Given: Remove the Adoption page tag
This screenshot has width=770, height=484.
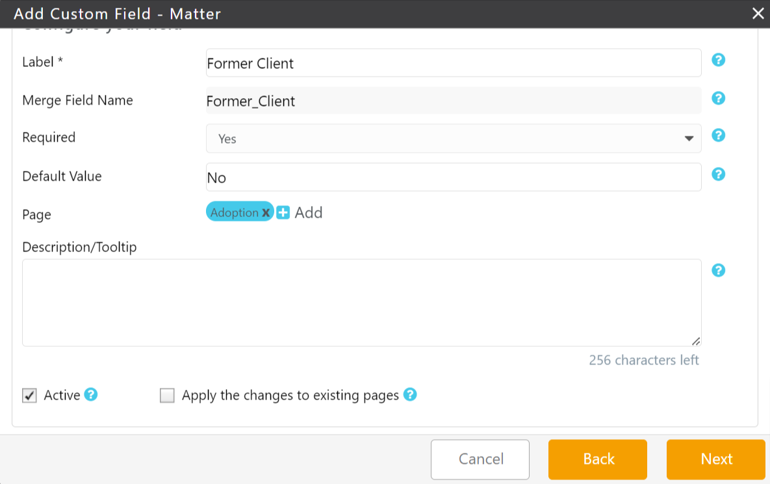Looking at the screenshot, I should pos(266,212).
